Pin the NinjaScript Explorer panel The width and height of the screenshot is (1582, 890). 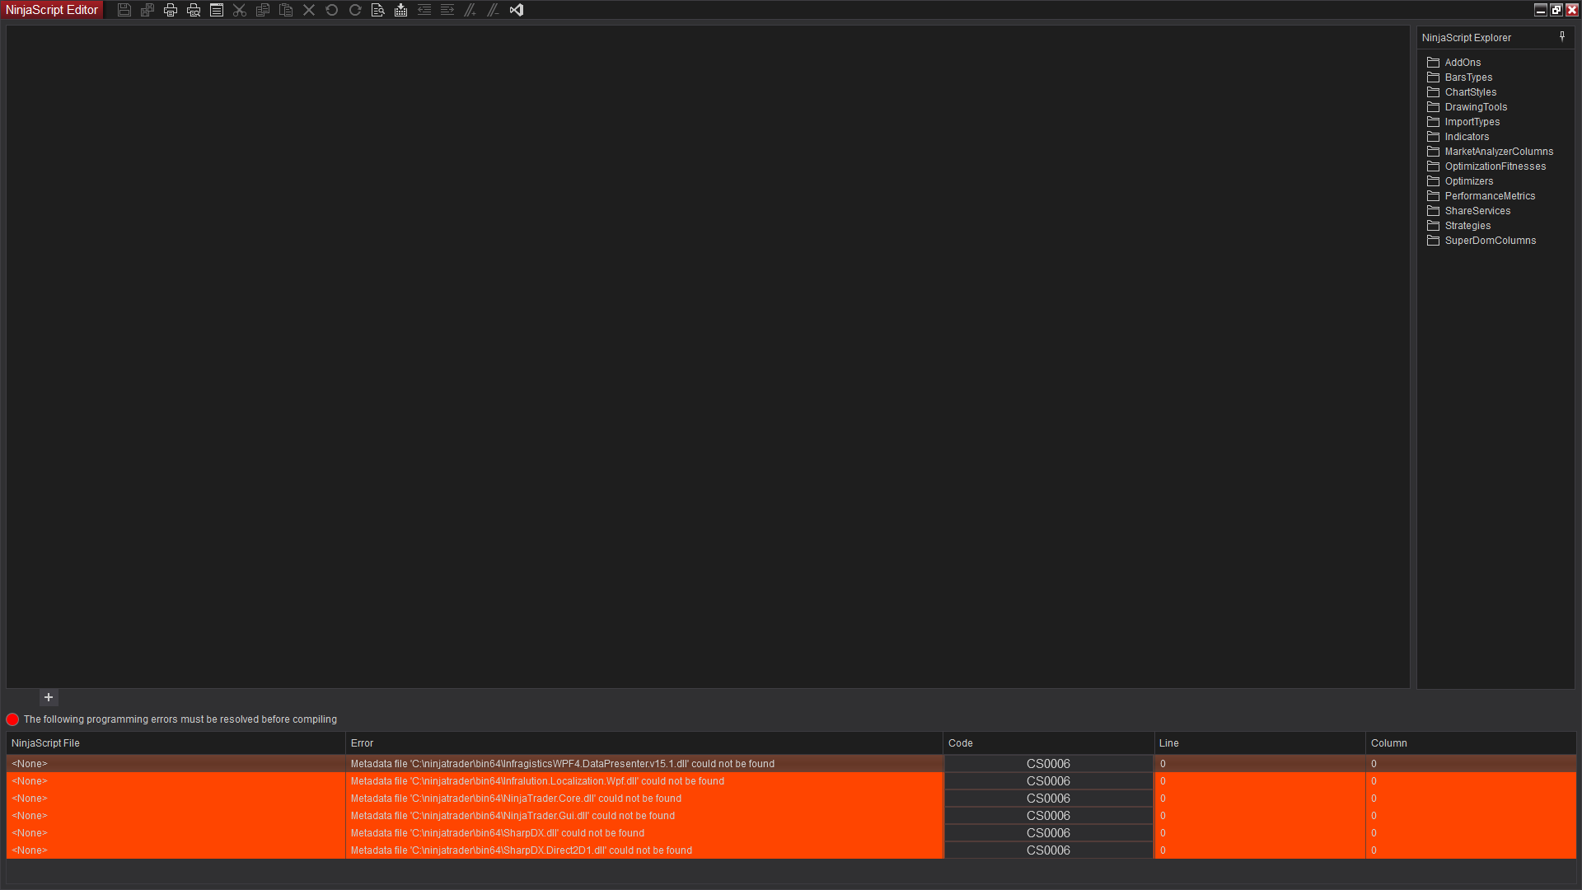(1561, 37)
